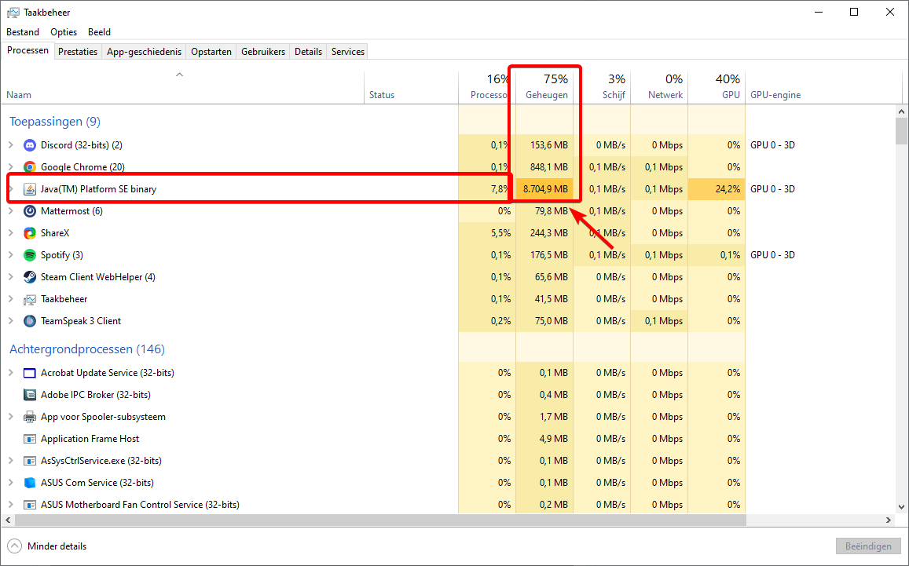Click the vertical scrollbar down arrow
The image size is (909, 566).
tap(901, 506)
